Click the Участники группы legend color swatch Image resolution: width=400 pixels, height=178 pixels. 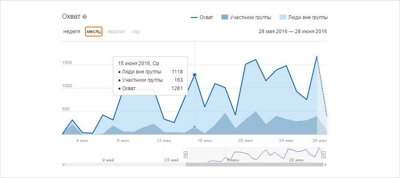(x=225, y=17)
